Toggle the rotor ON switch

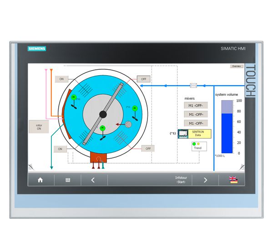(x=39, y=126)
